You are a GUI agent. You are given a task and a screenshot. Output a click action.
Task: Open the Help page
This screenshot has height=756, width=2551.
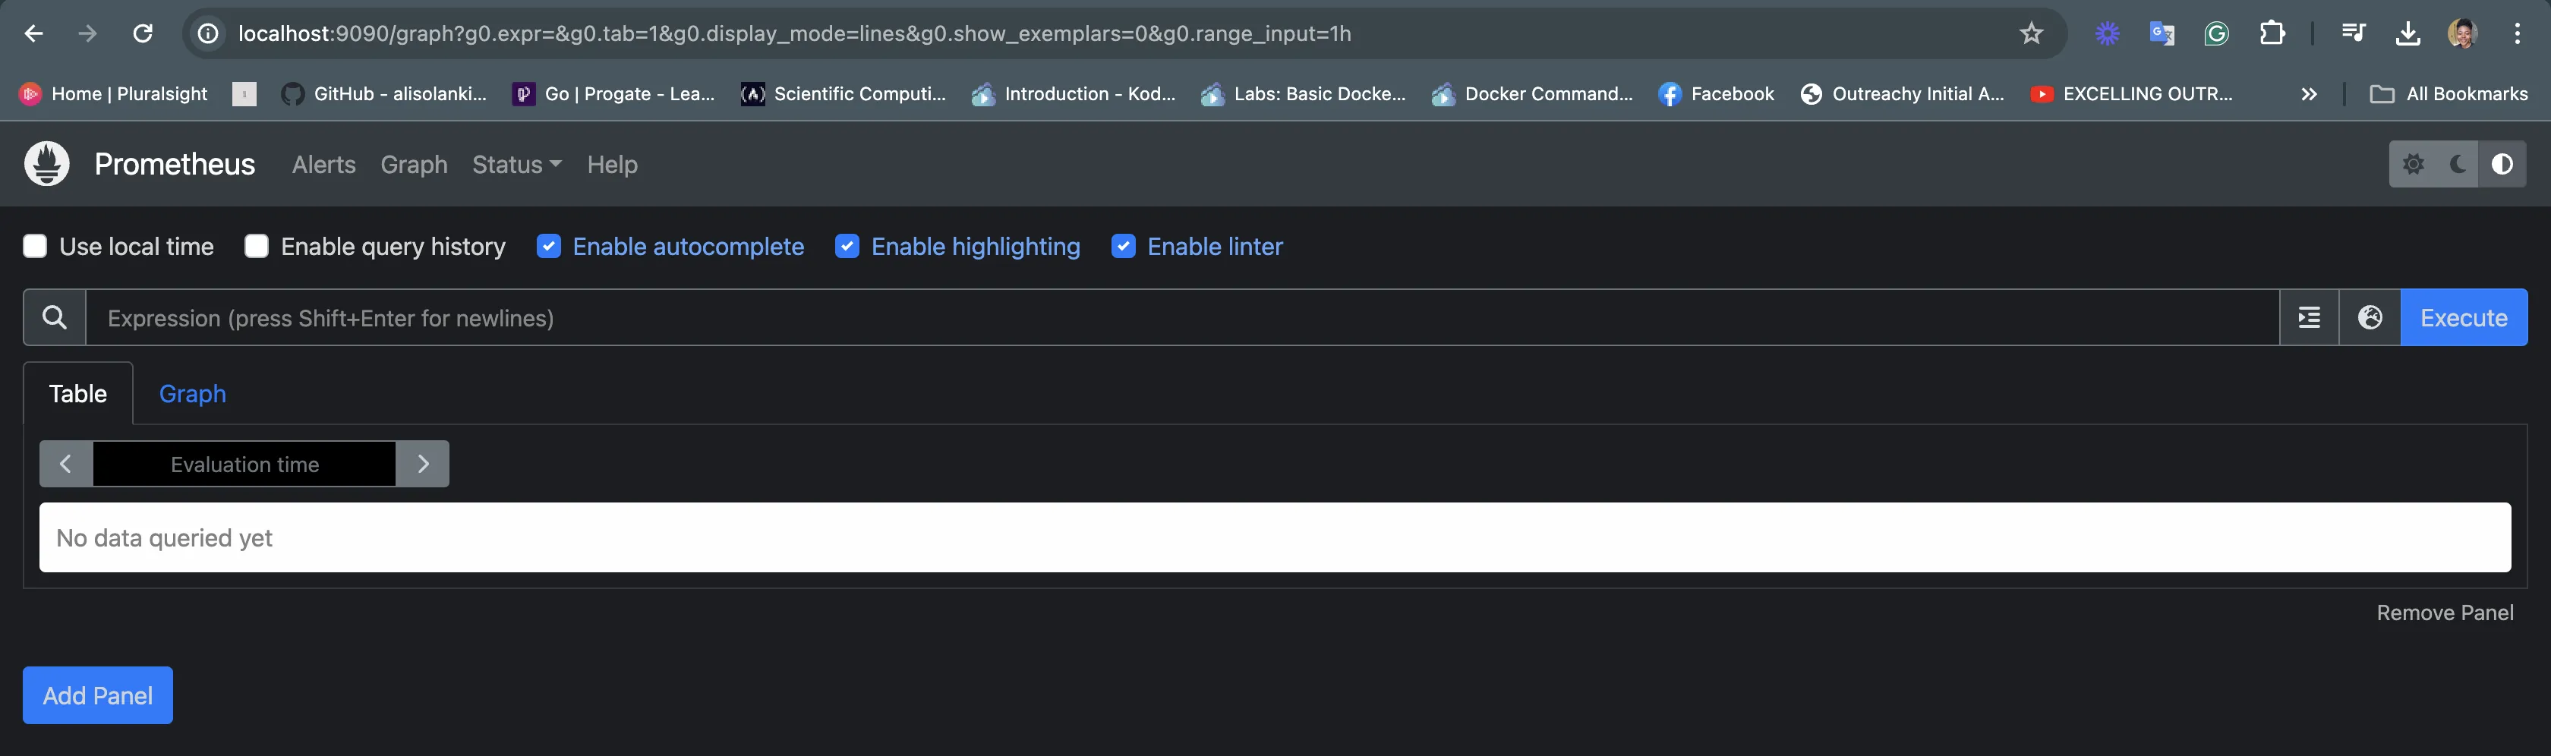click(x=612, y=164)
